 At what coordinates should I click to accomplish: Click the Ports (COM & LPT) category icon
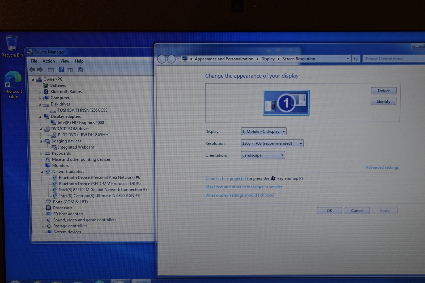click(x=48, y=202)
